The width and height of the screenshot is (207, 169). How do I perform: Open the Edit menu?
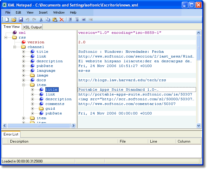(x=18, y=12)
